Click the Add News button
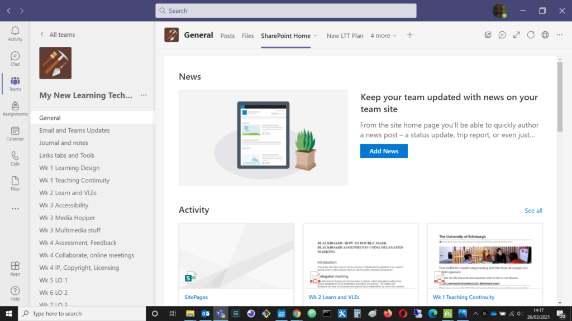 384,151
